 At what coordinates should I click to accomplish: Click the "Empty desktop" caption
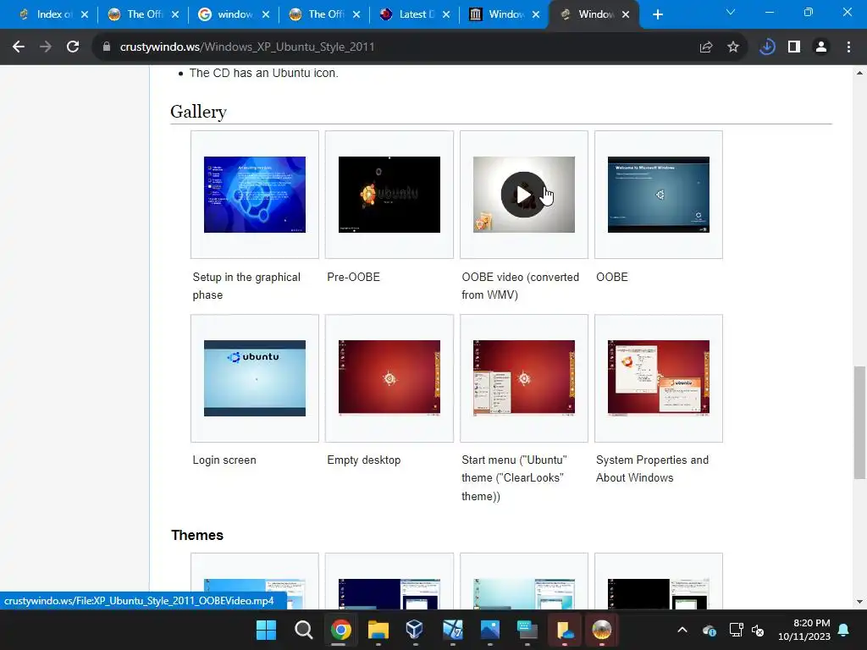coord(364,460)
